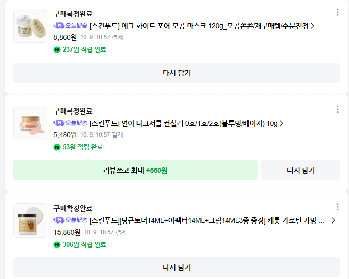Click the 오늘배송 badge on the egg white mask
The height and width of the screenshot is (279, 349).
(x=71, y=25)
